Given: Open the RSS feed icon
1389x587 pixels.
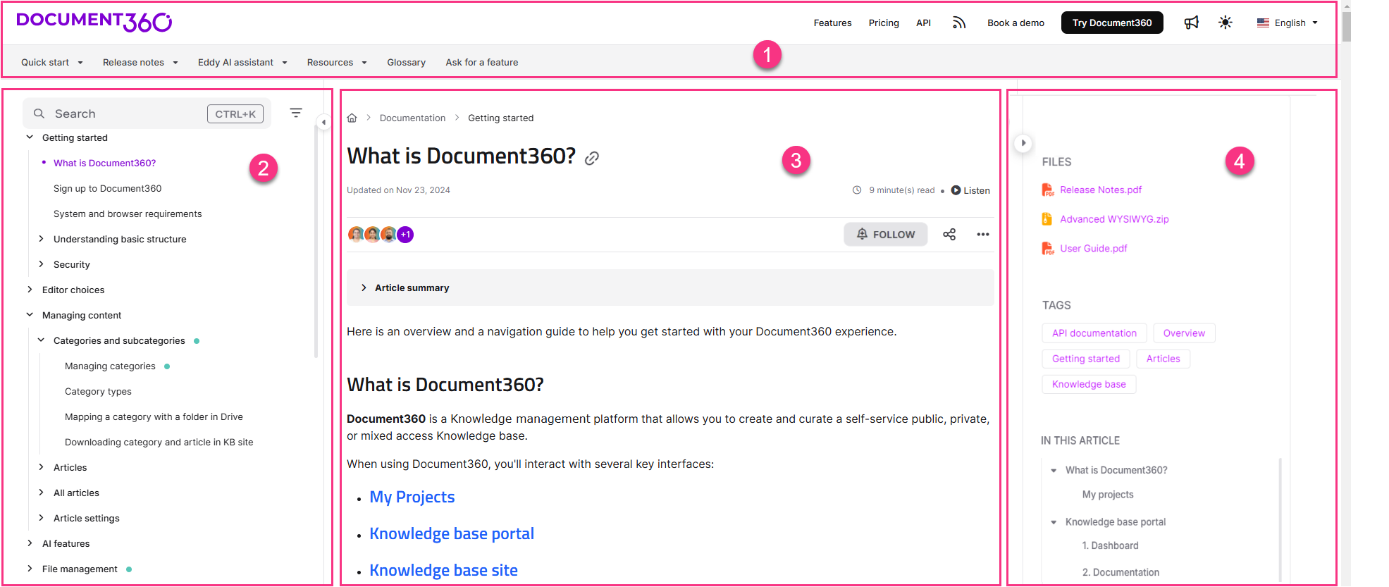Looking at the screenshot, I should coord(959,23).
